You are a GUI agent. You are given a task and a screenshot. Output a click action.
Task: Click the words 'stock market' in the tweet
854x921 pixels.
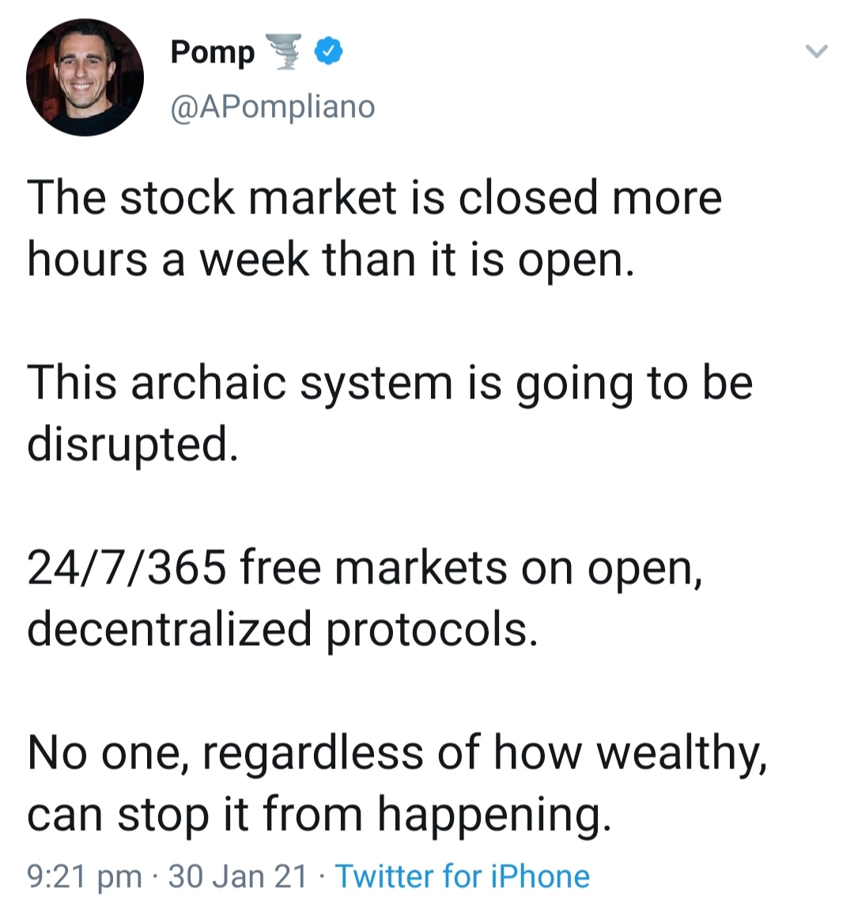(258, 198)
